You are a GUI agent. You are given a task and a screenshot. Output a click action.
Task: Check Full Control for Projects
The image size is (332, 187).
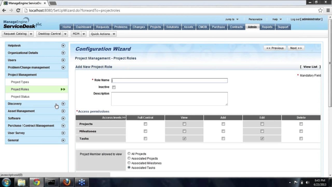146,124
